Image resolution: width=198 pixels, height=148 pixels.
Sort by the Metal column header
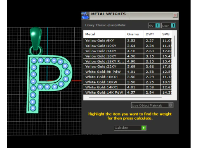[104, 34]
